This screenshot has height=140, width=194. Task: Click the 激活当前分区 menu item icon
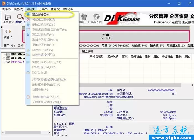28,35
